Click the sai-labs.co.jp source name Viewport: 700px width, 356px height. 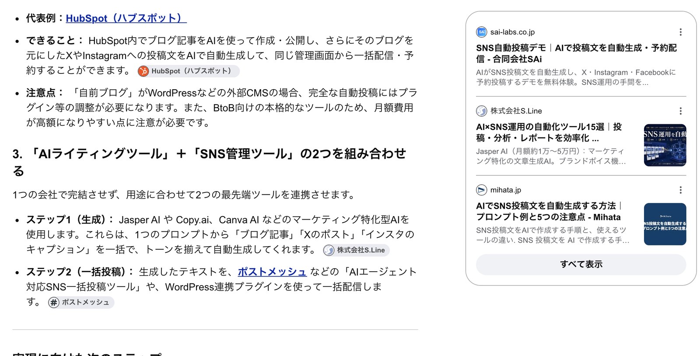tap(512, 32)
